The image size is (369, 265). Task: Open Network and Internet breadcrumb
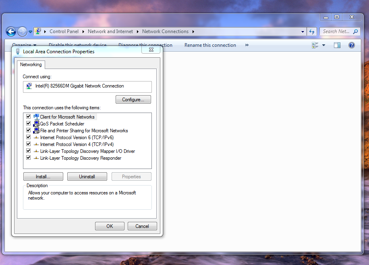pos(110,31)
